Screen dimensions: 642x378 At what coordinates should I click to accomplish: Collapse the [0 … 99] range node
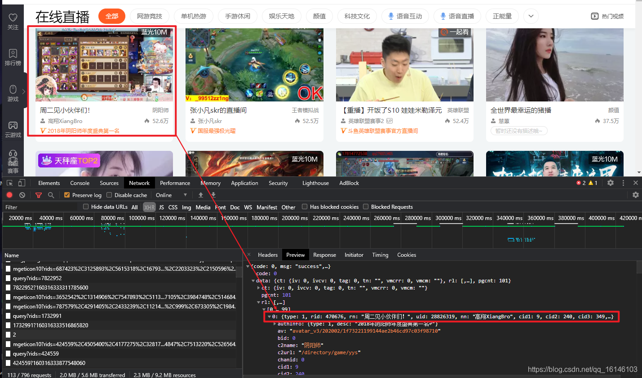pos(264,309)
